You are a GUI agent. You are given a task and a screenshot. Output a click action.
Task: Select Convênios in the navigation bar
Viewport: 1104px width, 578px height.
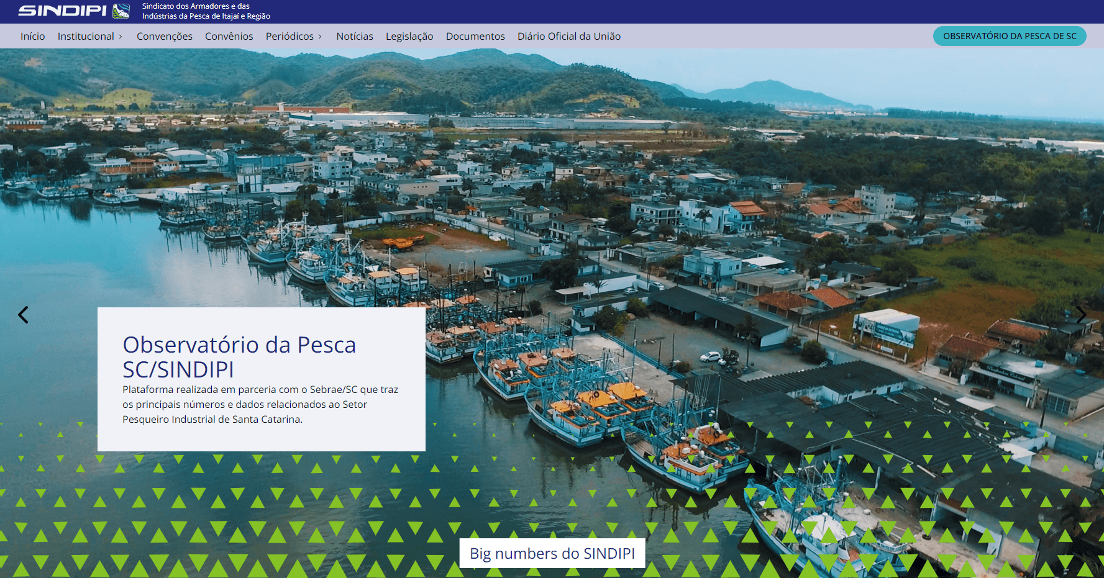pyautogui.click(x=229, y=37)
